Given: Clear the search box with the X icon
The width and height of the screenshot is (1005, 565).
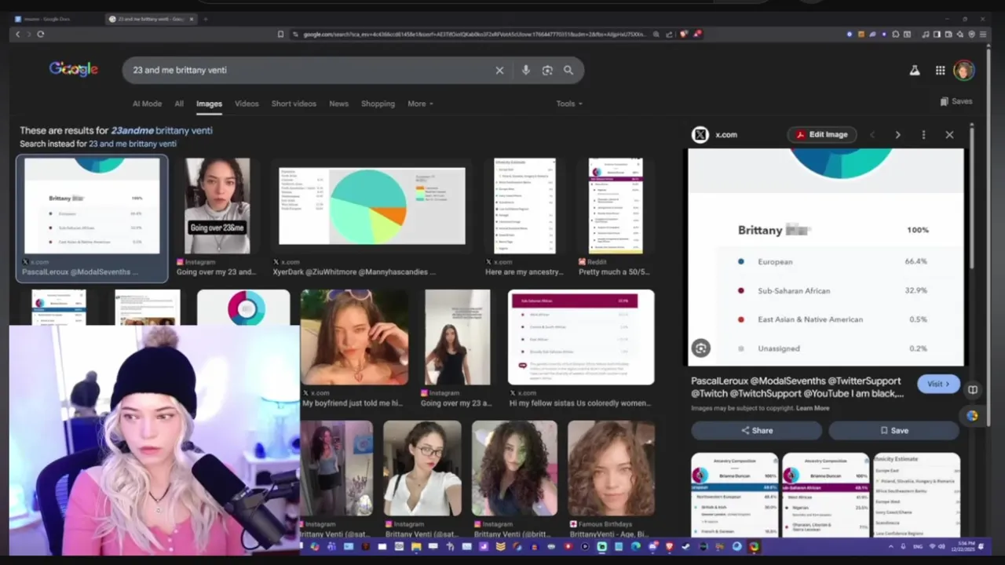Looking at the screenshot, I should coord(499,70).
